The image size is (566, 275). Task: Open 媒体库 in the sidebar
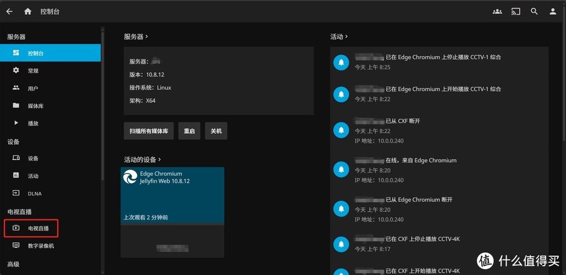click(50, 106)
